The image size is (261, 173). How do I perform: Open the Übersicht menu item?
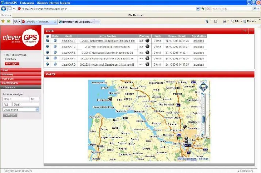pyautogui.click(x=20, y=79)
